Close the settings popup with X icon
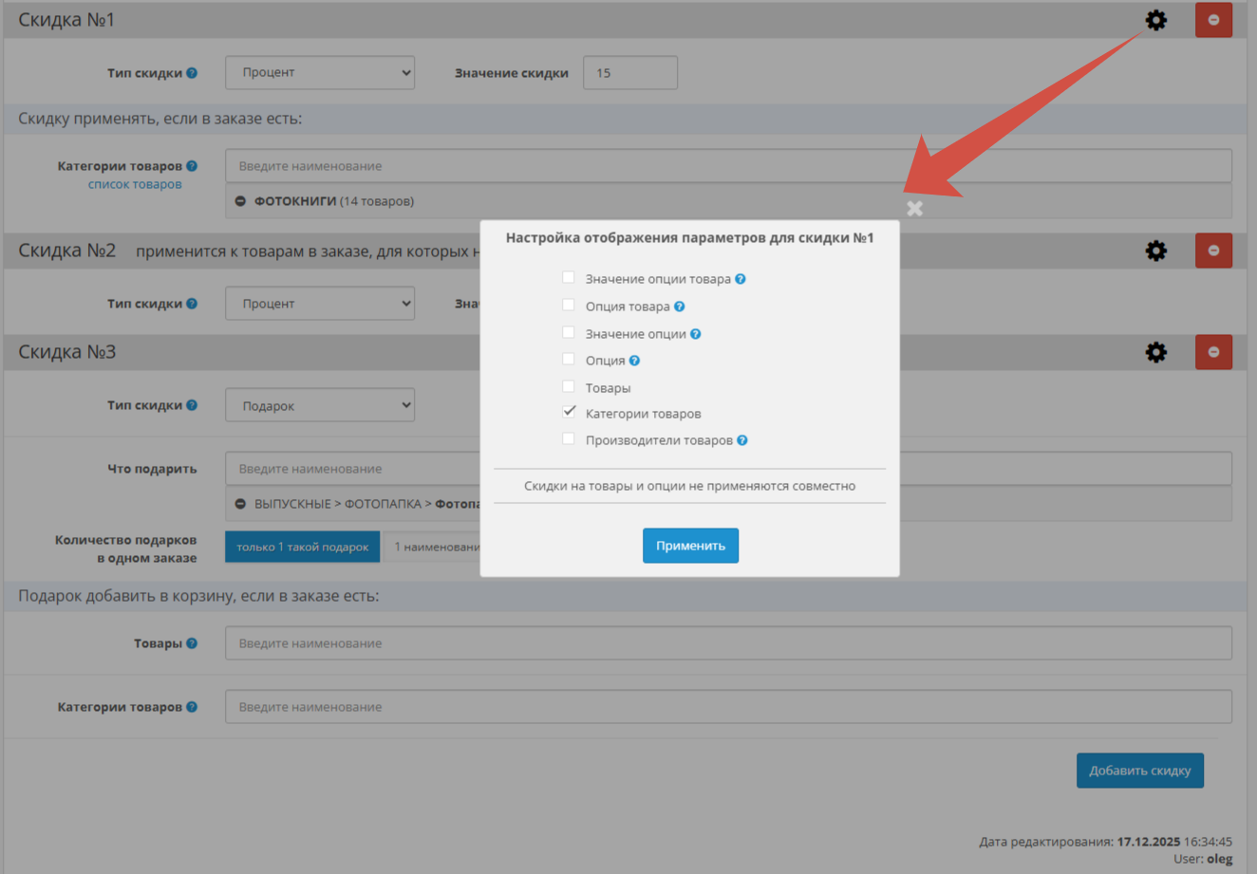1257x874 pixels. [x=914, y=209]
